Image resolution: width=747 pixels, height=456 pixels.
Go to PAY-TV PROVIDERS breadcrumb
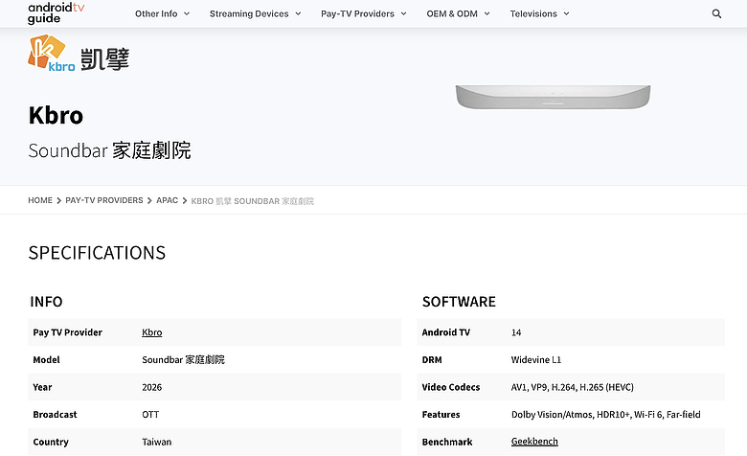103,200
